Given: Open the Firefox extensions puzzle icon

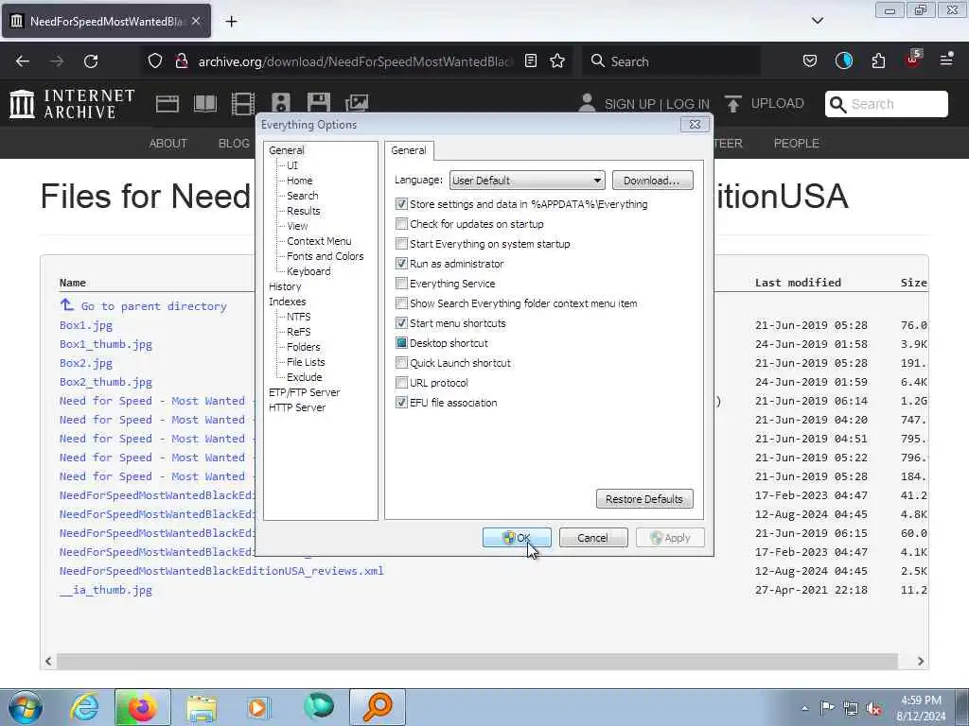Looking at the screenshot, I should click(x=878, y=61).
